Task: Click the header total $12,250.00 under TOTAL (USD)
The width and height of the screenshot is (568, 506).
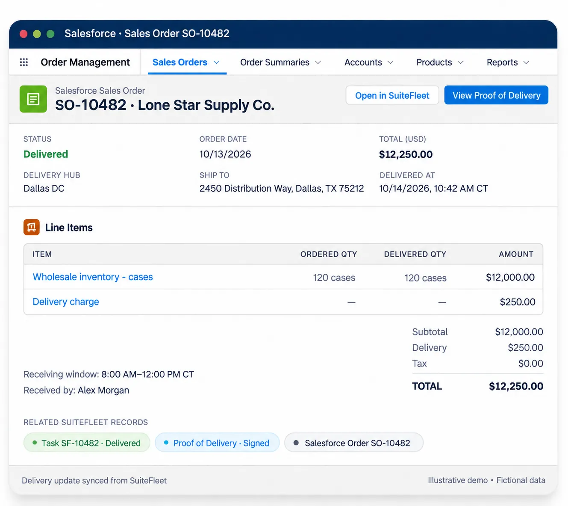Action: click(406, 154)
